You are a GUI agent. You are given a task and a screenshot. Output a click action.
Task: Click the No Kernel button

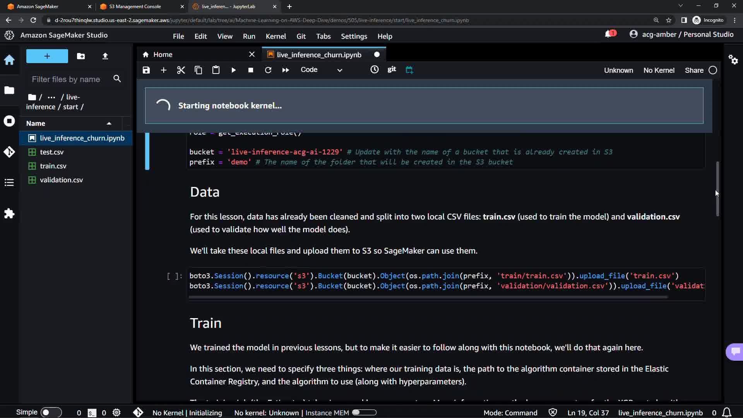pyautogui.click(x=659, y=70)
